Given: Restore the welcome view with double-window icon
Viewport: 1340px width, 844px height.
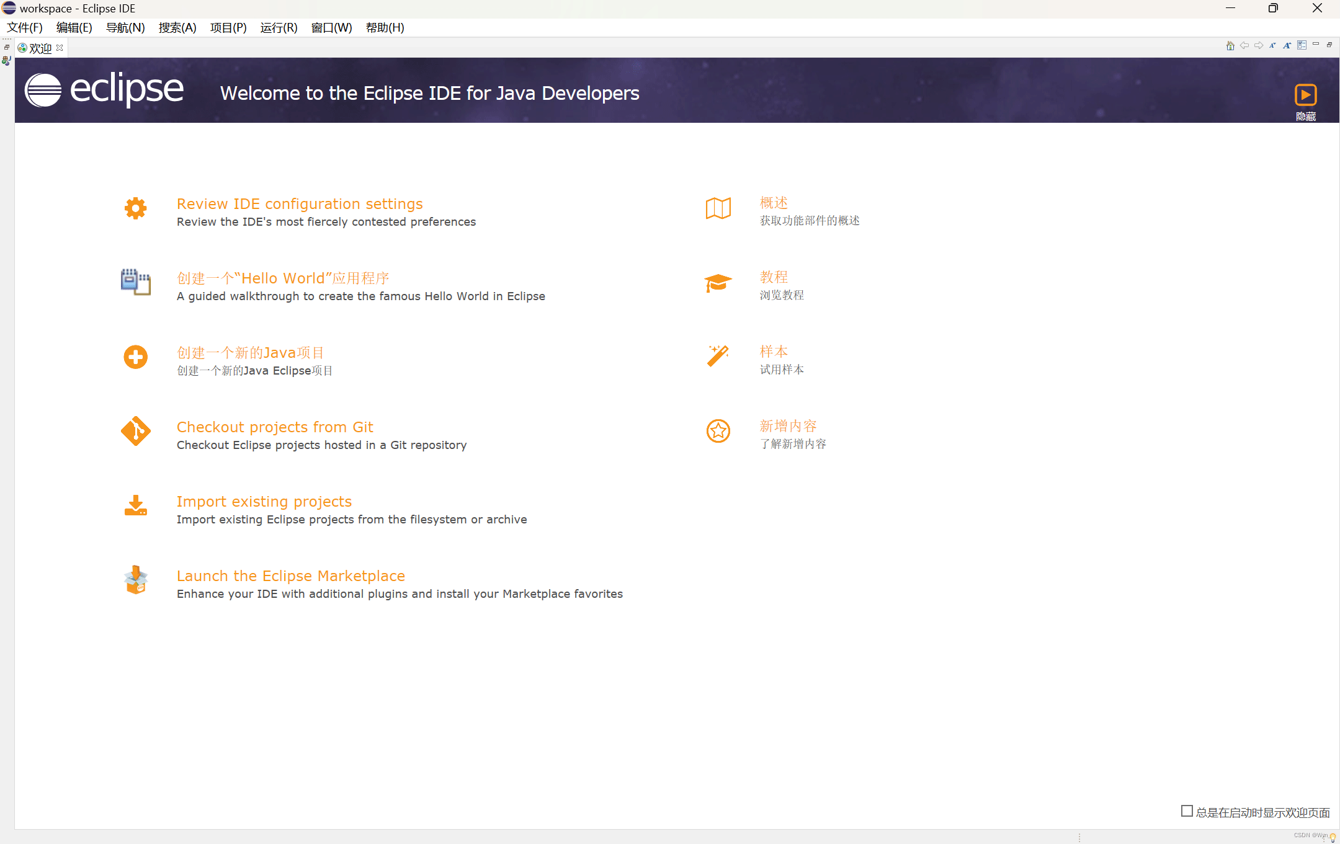Looking at the screenshot, I should click(x=1329, y=45).
